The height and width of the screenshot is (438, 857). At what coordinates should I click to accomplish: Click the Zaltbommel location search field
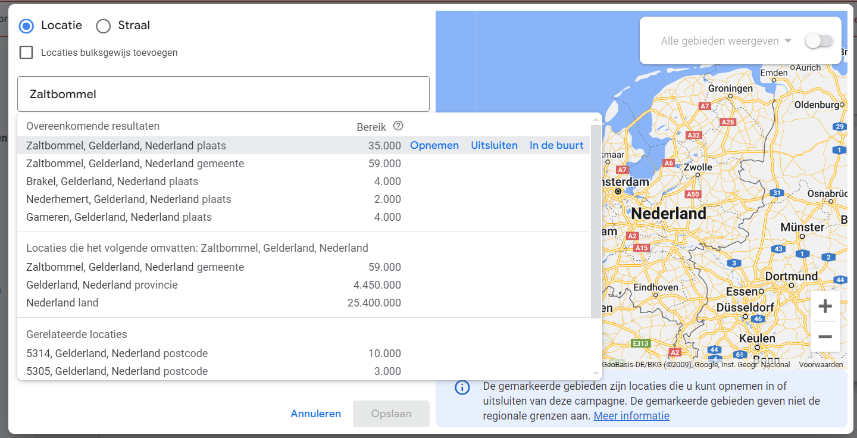223,94
